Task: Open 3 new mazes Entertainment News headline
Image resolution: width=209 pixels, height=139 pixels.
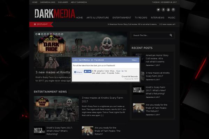Action: click(x=102, y=99)
